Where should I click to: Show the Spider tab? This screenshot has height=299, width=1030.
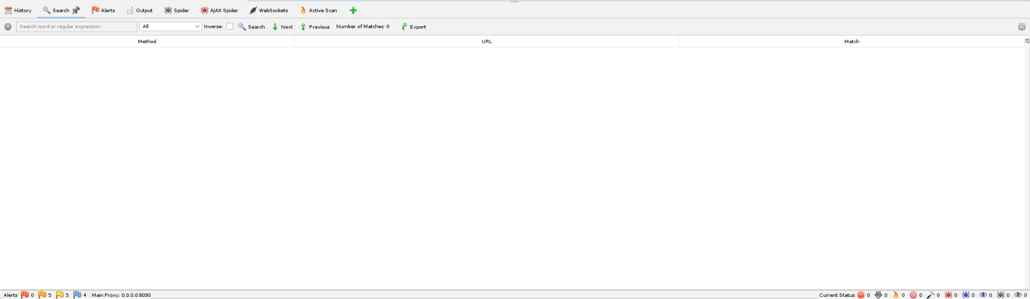(x=177, y=10)
